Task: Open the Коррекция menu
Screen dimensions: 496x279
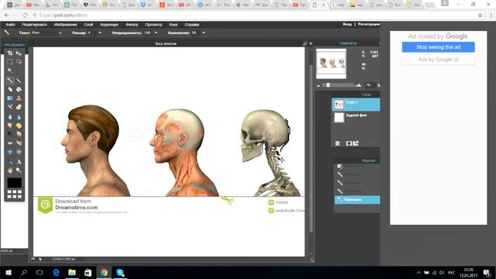Action: click(x=109, y=24)
